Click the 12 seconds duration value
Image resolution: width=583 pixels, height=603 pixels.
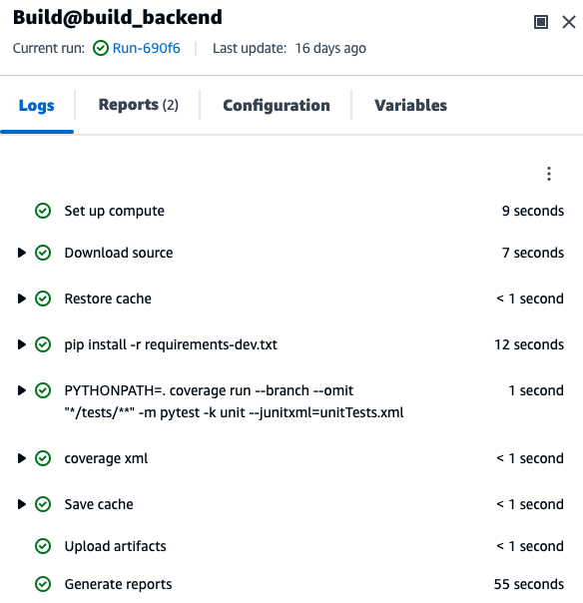(529, 344)
